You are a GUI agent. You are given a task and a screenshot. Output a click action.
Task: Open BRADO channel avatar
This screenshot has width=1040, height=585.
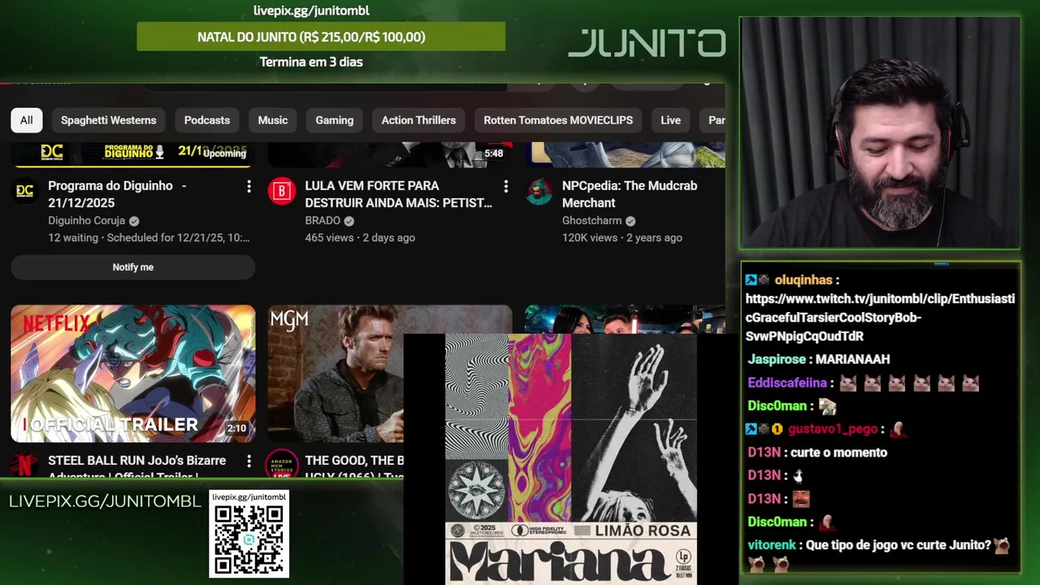click(x=282, y=191)
